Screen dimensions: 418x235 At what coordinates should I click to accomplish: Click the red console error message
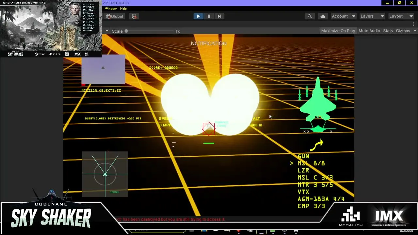pyautogui.click(x=171, y=219)
